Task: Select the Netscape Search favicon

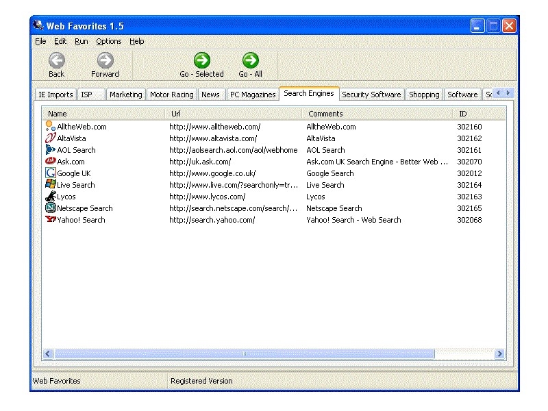Action: tap(50, 208)
